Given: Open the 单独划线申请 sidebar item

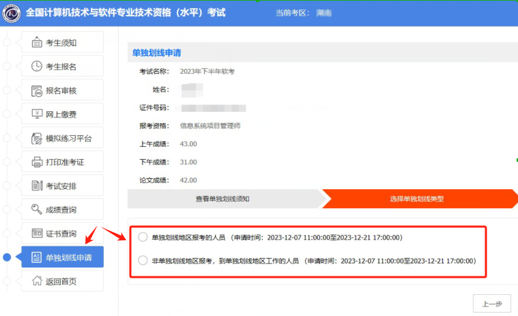Looking at the screenshot, I should [x=62, y=257].
